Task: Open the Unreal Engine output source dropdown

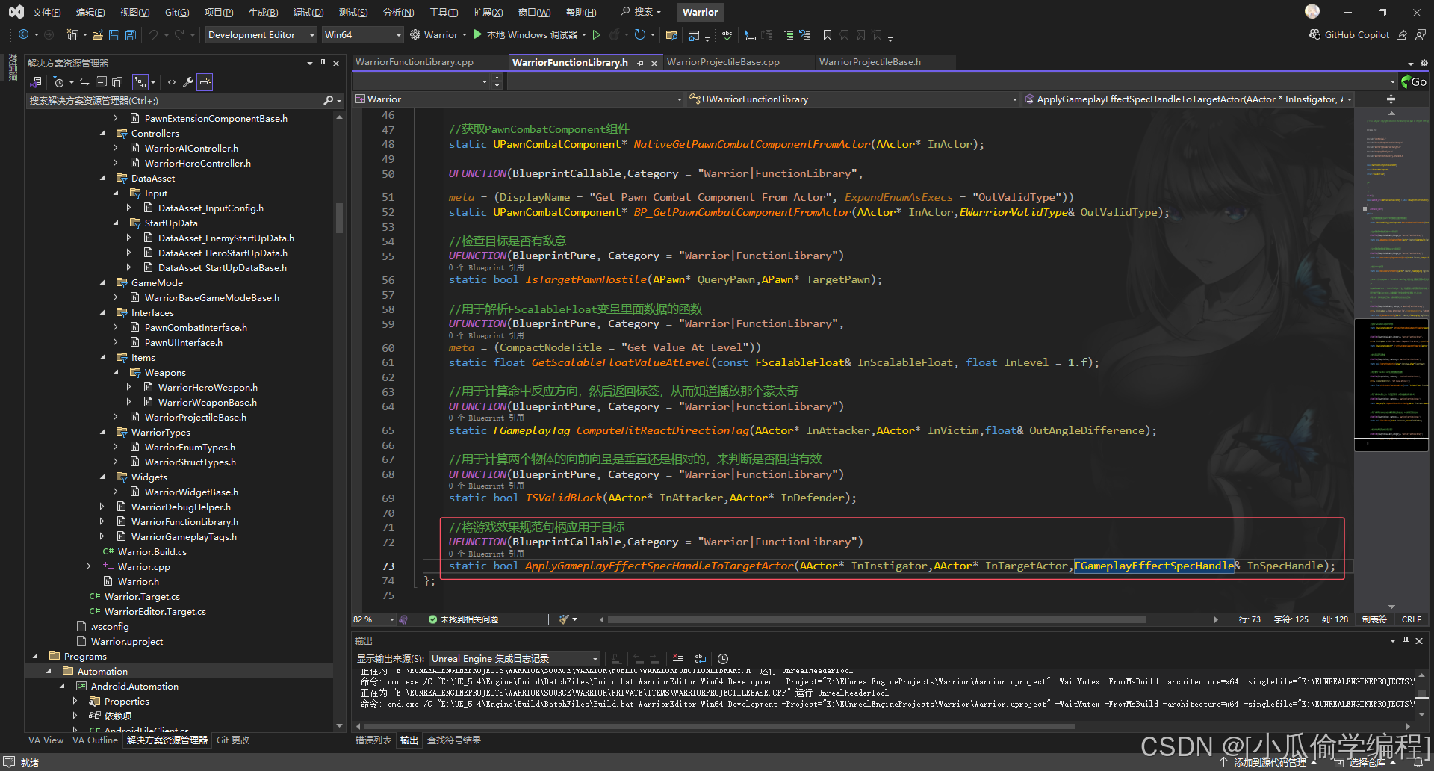Action: pyautogui.click(x=515, y=658)
